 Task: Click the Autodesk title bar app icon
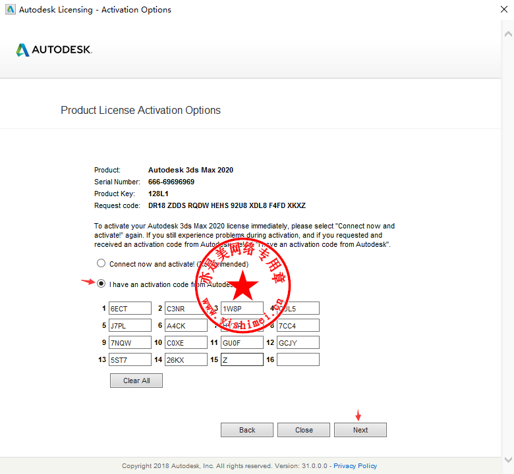pos(8,10)
